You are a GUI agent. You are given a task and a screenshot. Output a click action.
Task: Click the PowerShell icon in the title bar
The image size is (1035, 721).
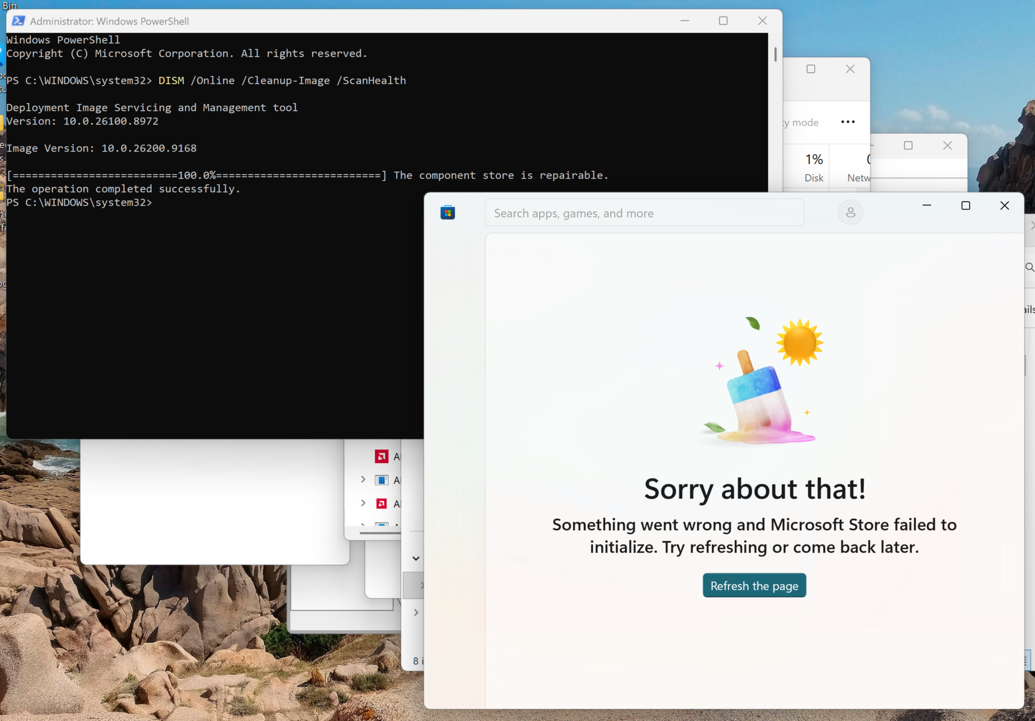pos(18,21)
